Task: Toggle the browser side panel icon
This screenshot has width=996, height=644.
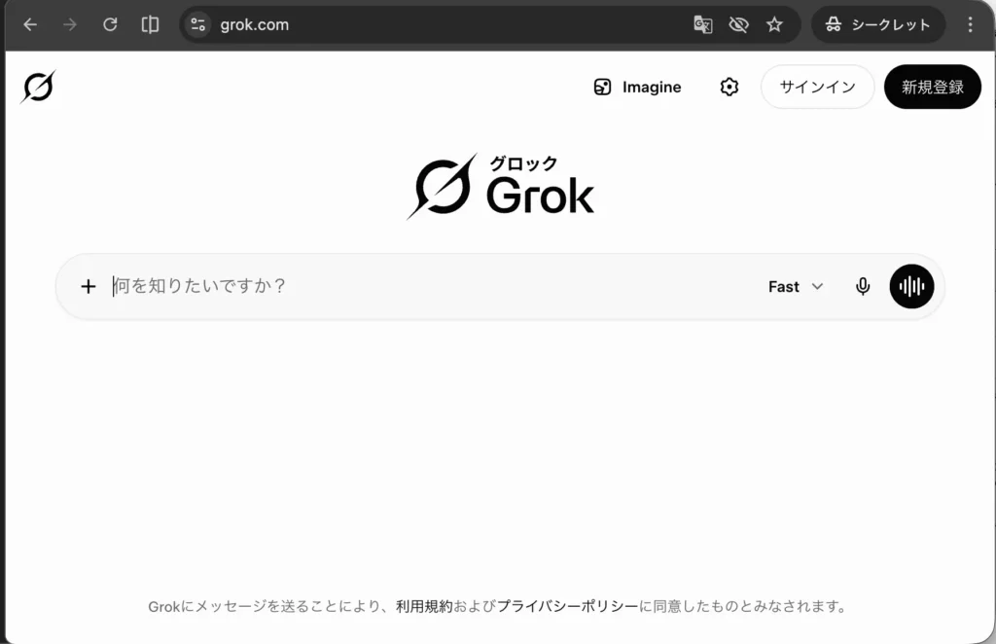Action: [x=150, y=24]
